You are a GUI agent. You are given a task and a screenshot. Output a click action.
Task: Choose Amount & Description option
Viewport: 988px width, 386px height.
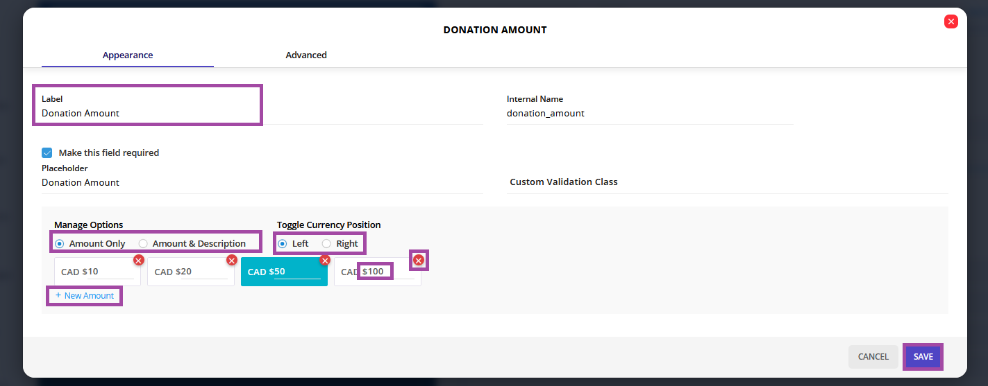click(192, 243)
